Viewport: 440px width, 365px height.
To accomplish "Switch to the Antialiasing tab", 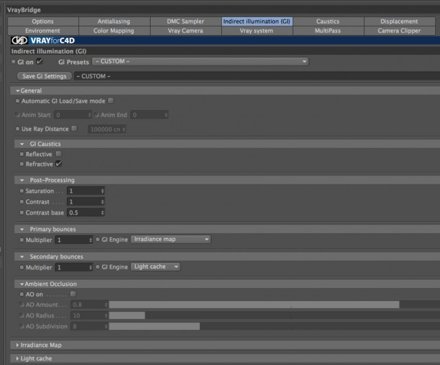I will [x=114, y=21].
